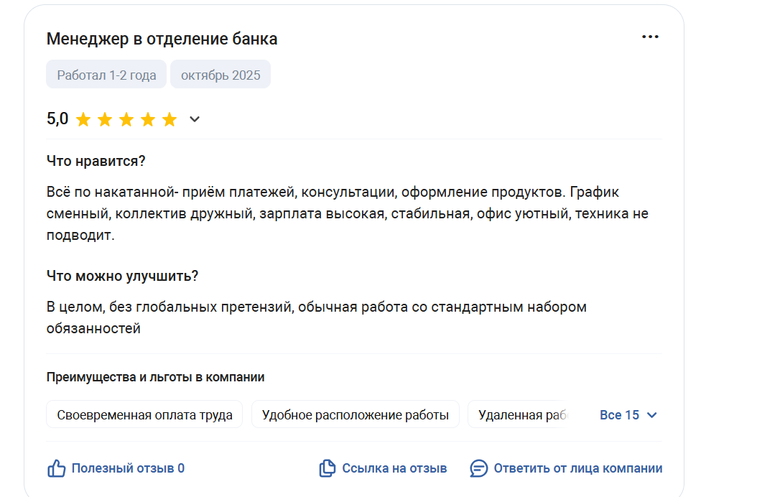Click the fifth yellow rating star
The height and width of the screenshot is (497, 757).
[169, 119]
